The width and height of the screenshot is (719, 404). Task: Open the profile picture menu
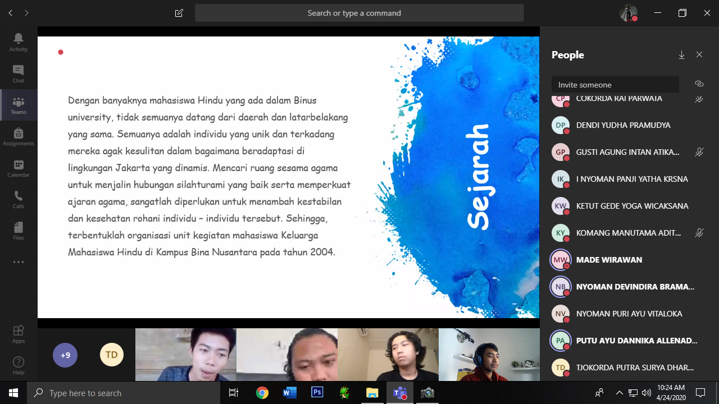628,13
